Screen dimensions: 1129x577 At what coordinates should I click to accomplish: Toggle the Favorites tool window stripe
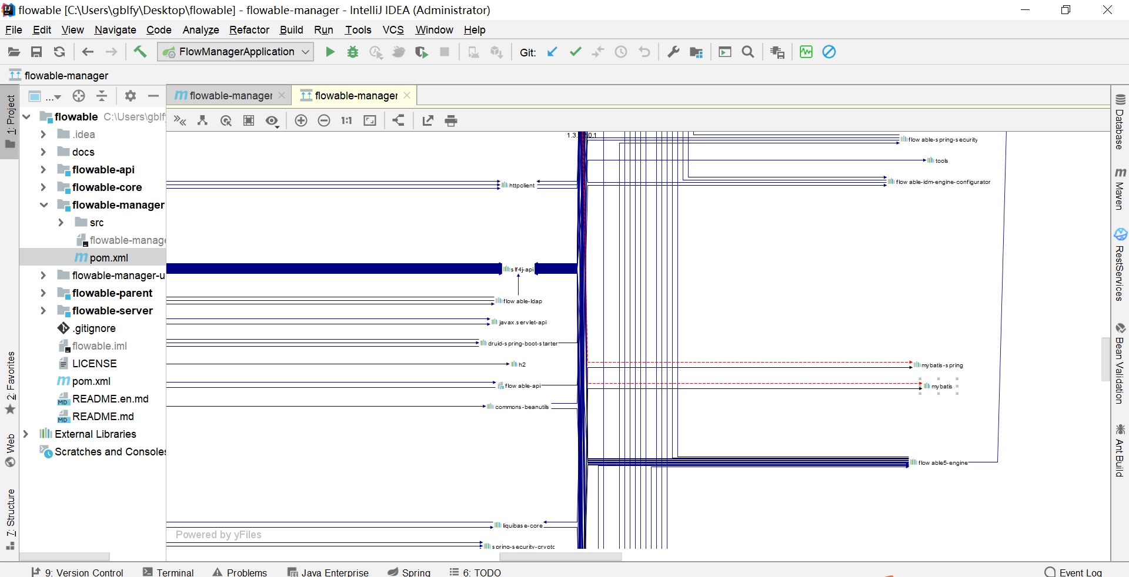pyautogui.click(x=11, y=382)
